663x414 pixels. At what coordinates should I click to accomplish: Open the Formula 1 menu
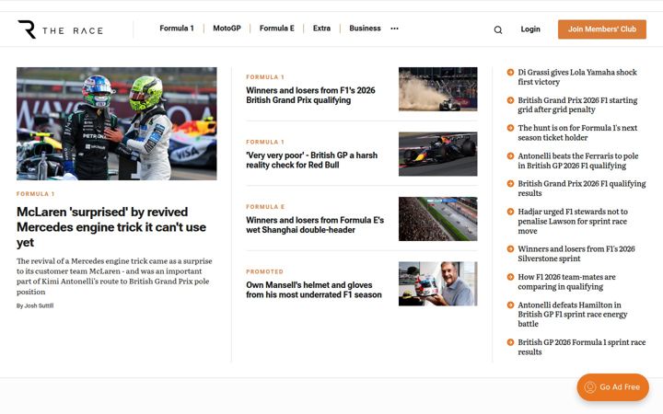[x=177, y=29]
